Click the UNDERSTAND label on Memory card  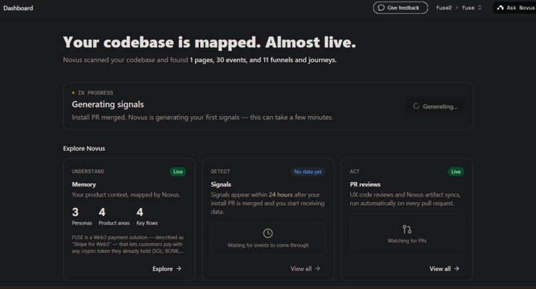coord(88,171)
